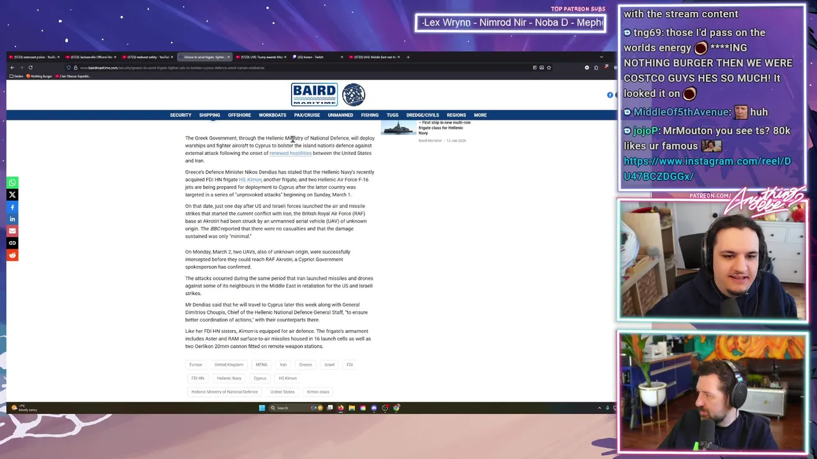Share article via WhatsApp icon
The image size is (817, 459).
pyautogui.click(x=12, y=182)
